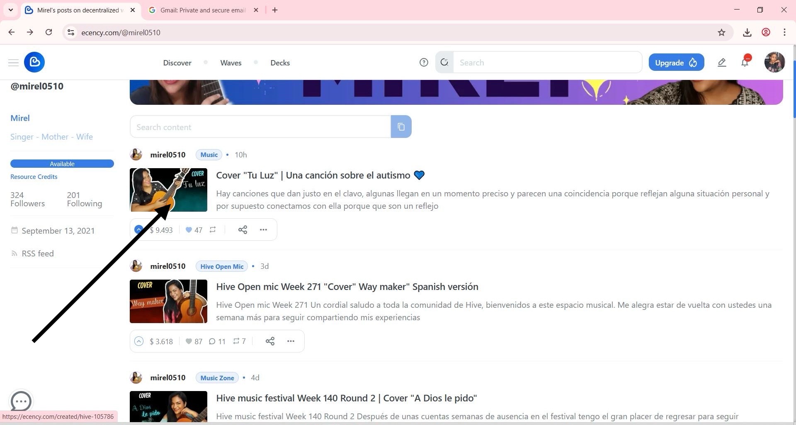Open the Chrome profile icon
Viewport: 796px width, 425px height.
point(766,32)
